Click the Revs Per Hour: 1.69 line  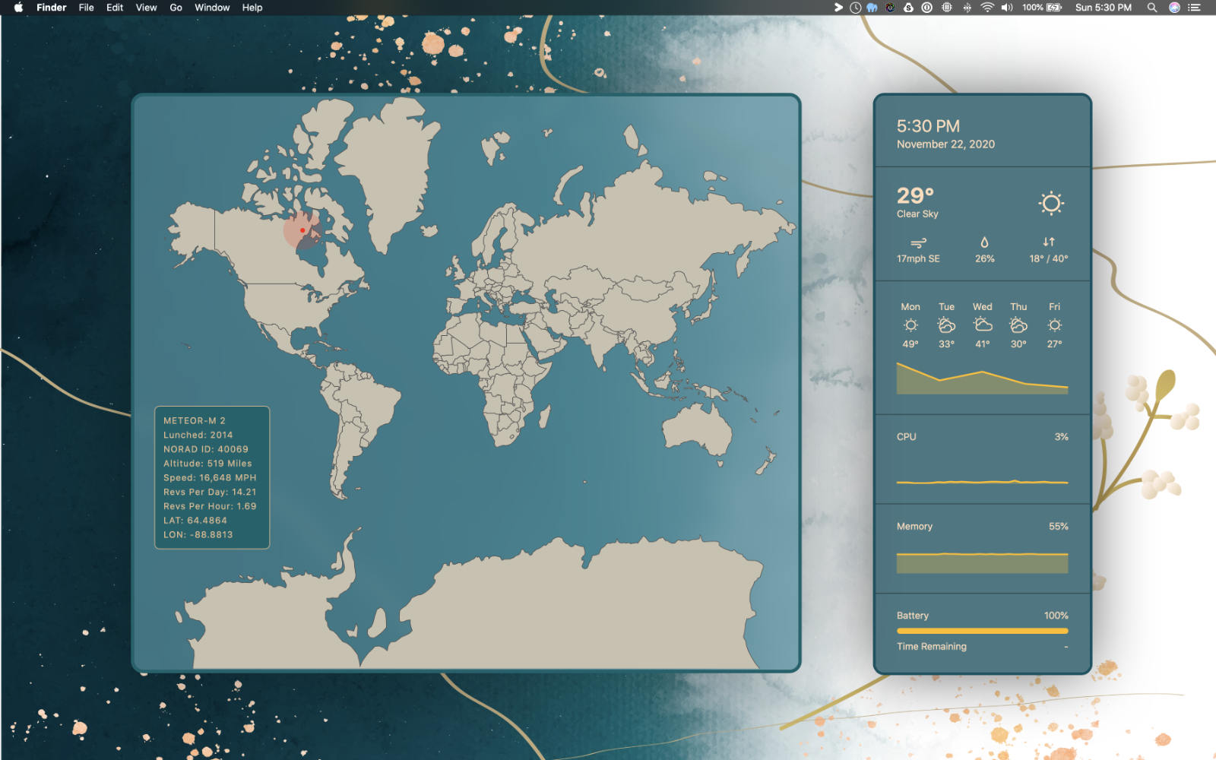click(x=210, y=506)
